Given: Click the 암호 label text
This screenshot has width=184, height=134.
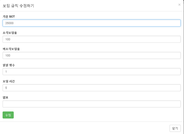Looking at the screenshot, I should click(5, 98).
